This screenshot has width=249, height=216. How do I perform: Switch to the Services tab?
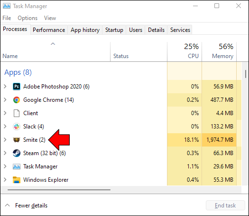click(x=180, y=30)
